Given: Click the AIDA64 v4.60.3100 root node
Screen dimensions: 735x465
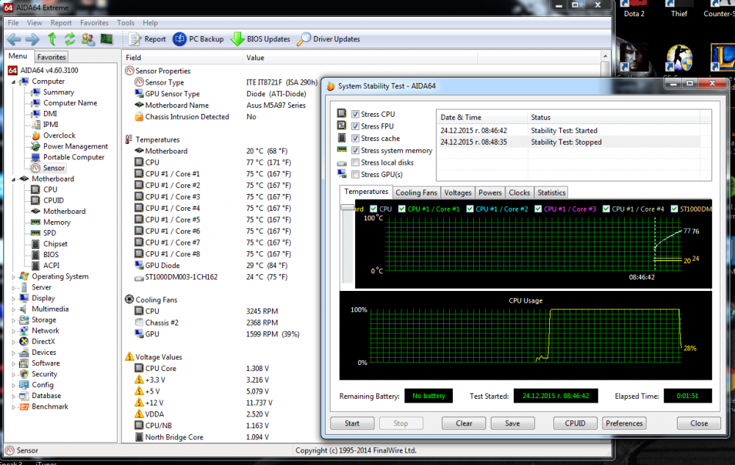Looking at the screenshot, I should coord(43,71).
